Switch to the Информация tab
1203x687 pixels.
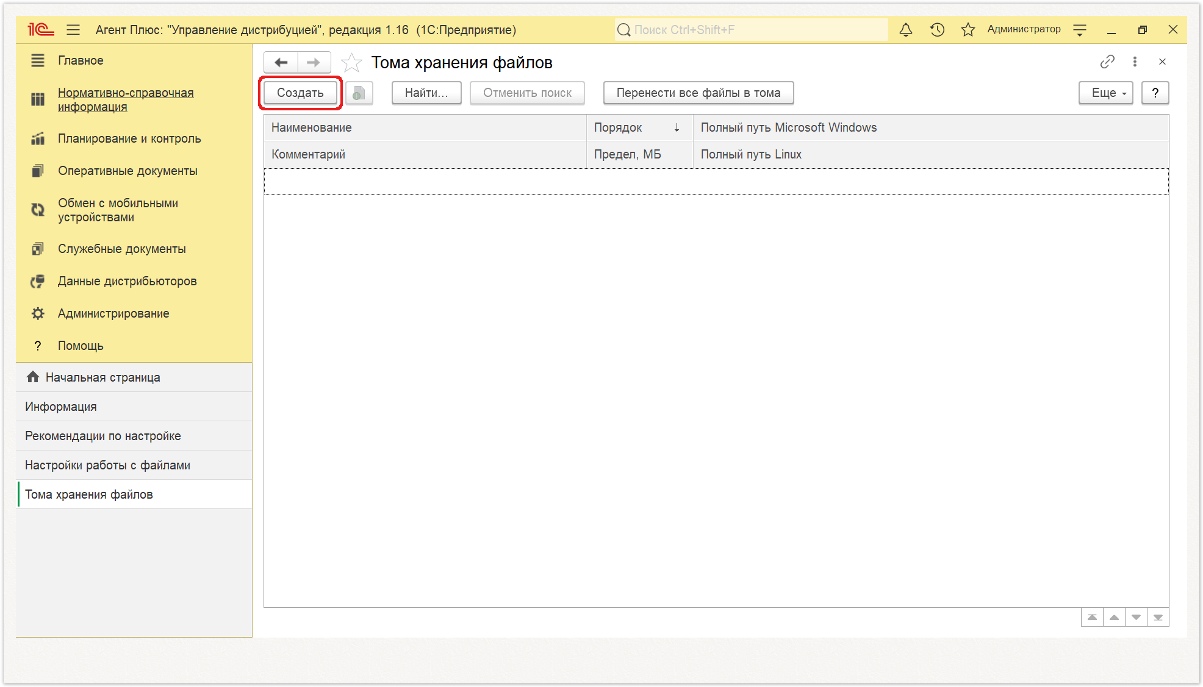coord(134,407)
